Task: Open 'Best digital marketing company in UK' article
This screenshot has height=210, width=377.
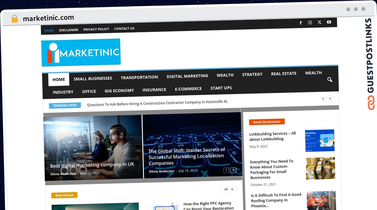Action: pos(92,165)
